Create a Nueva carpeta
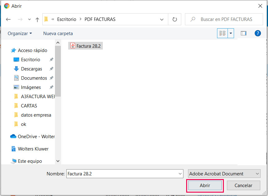The width and height of the screenshot is (268, 196). [58, 33]
